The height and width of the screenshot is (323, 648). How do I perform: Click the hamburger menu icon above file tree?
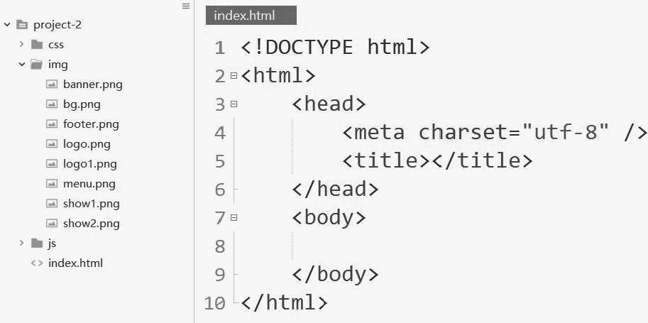(186, 6)
